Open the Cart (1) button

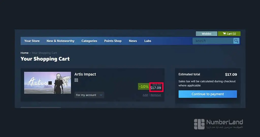pos(229,34)
